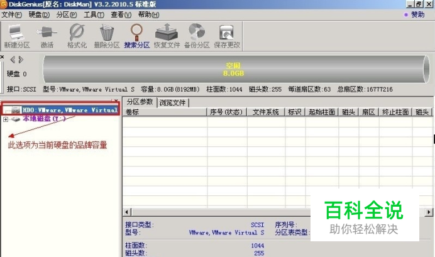Click the text 总扇区数:16777216
Screen dimensions: 435x257
point(365,89)
